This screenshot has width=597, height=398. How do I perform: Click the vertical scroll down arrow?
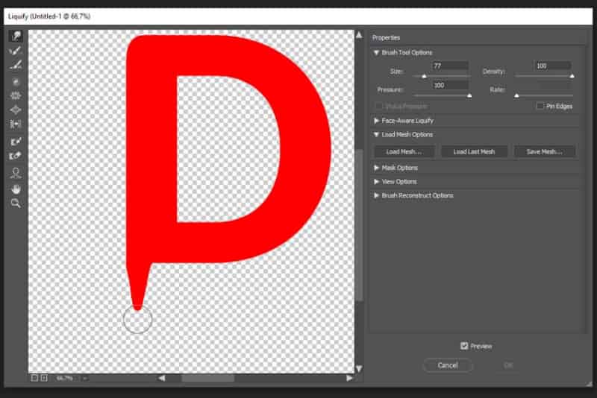359,368
